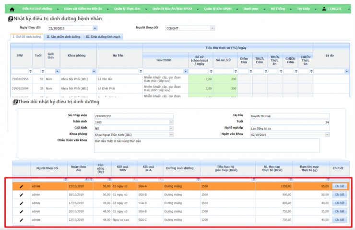Expand the Ngày theo dõi date picker
The height and width of the screenshot is (230, 355).
click(95, 28)
